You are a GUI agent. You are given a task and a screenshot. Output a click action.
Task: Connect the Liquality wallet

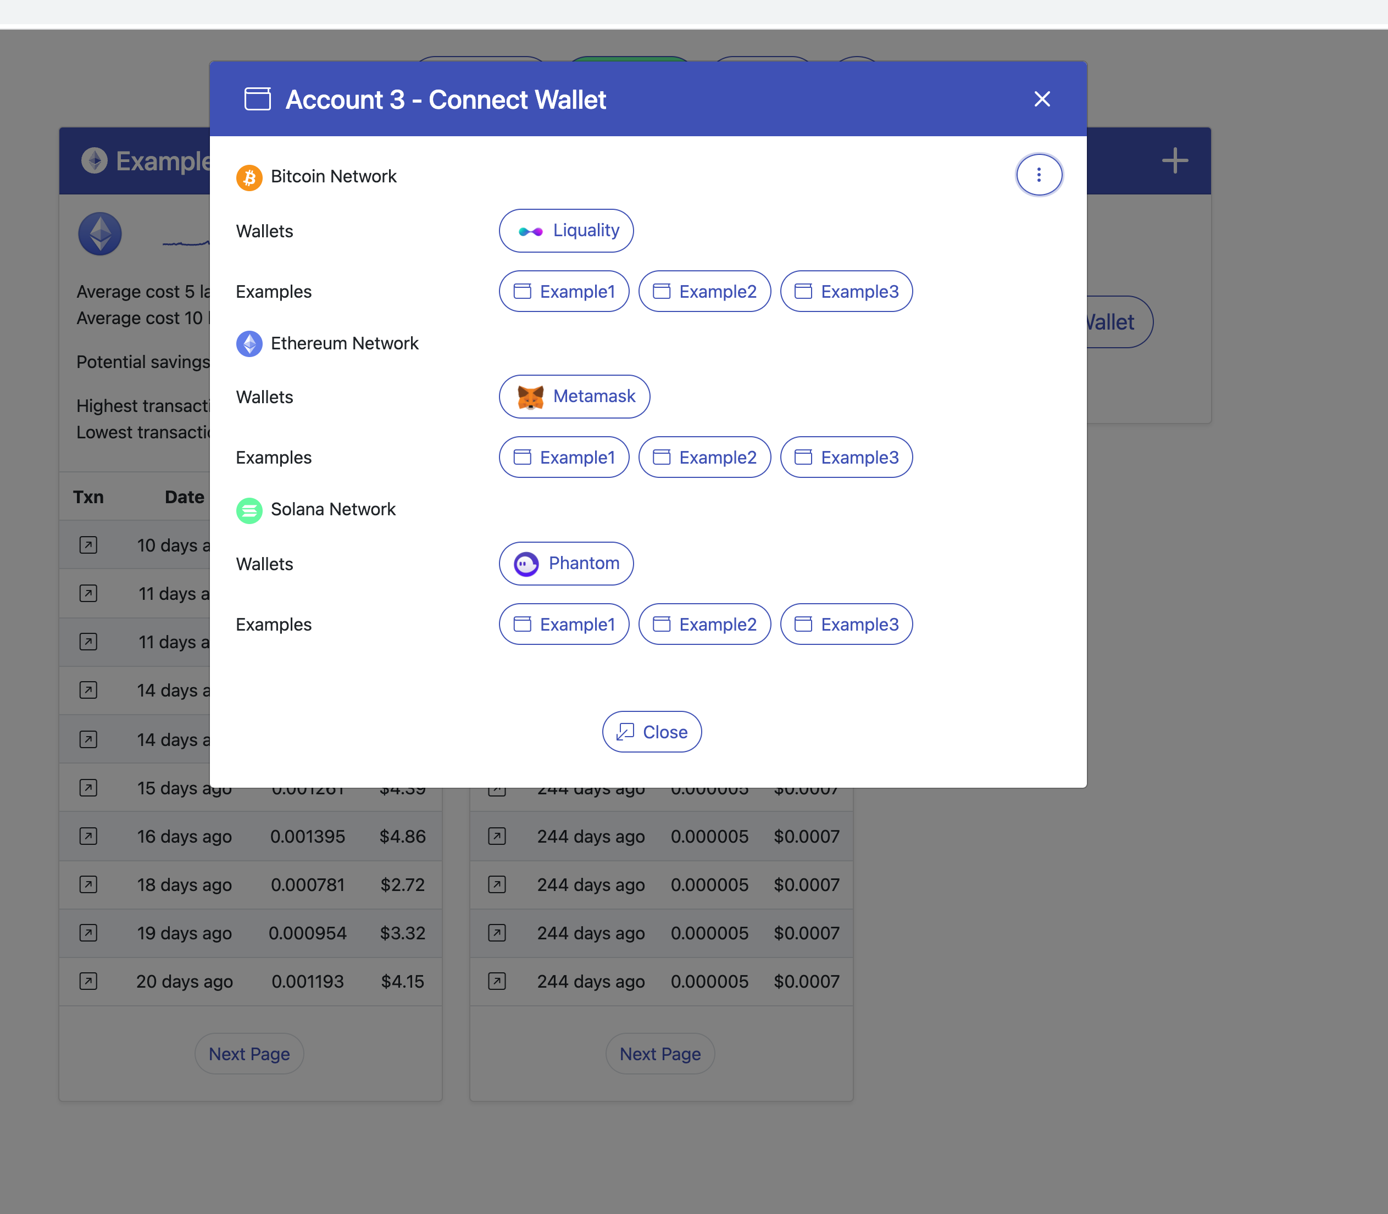[566, 231]
